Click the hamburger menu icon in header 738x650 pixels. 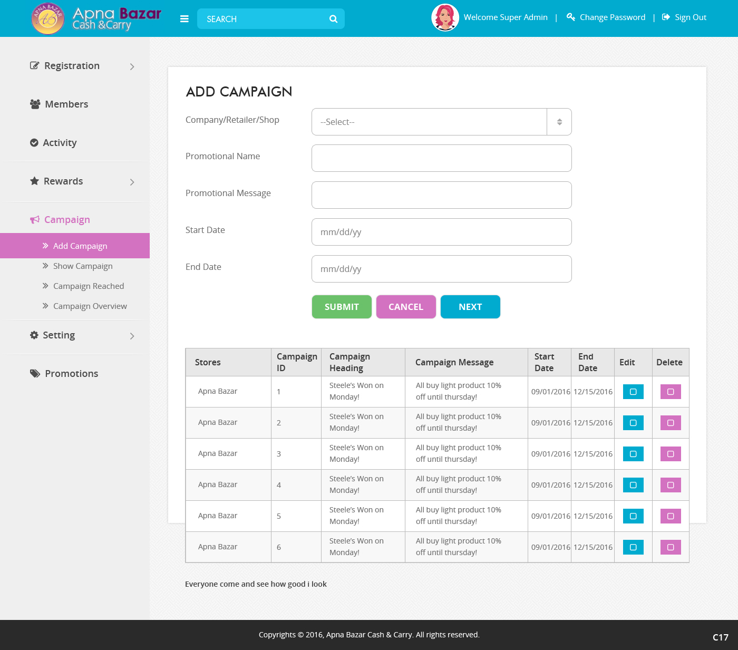(x=184, y=19)
